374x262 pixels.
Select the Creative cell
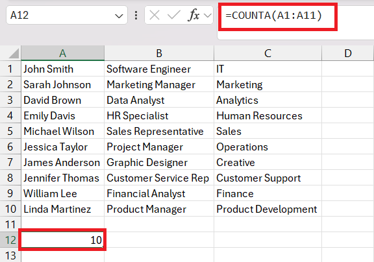coord(268,162)
